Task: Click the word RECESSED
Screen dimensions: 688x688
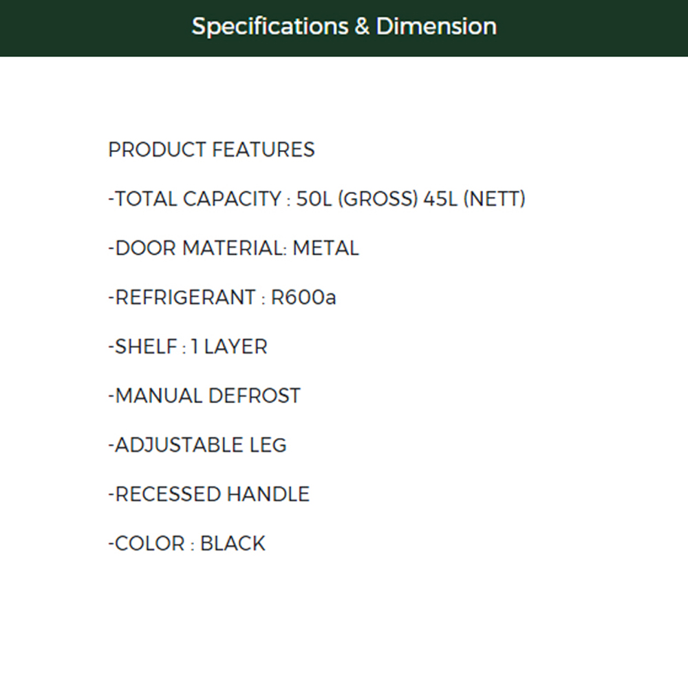Action: (x=167, y=495)
